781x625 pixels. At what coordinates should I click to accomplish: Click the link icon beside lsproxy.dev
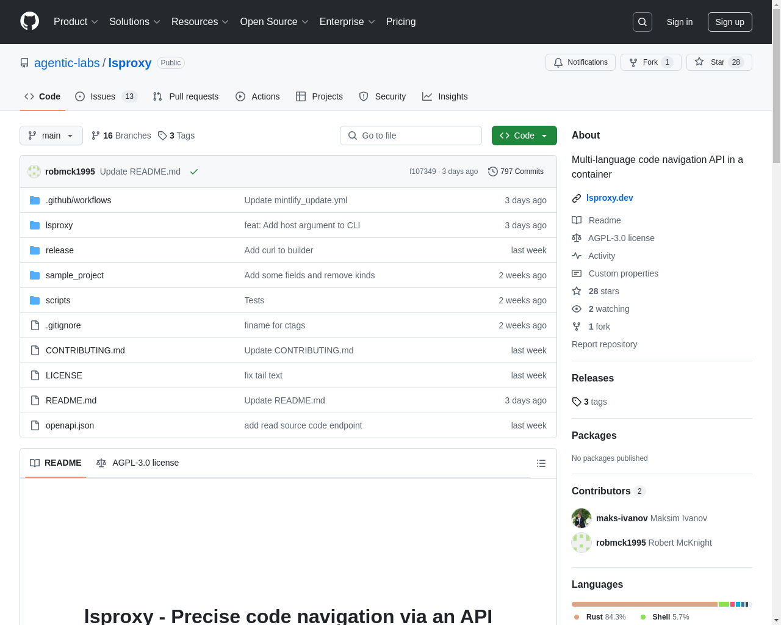pyautogui.click(x=577, y=198)
